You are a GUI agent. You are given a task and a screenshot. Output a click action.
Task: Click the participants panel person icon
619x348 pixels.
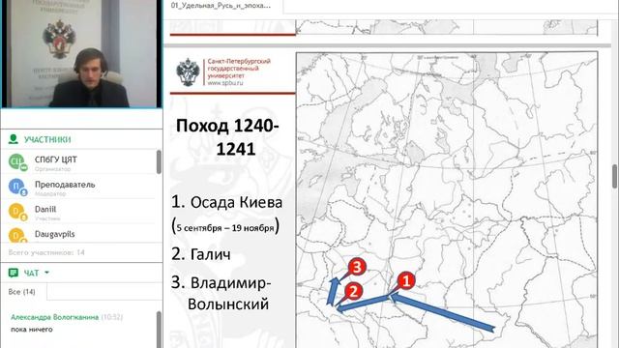coord(13,139)
